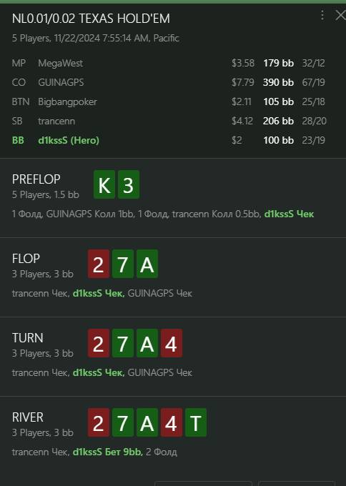Click the trancenn player name
The width and height of the screenshot is (346, 486).
pyautogui.click(x=56, y=121)
